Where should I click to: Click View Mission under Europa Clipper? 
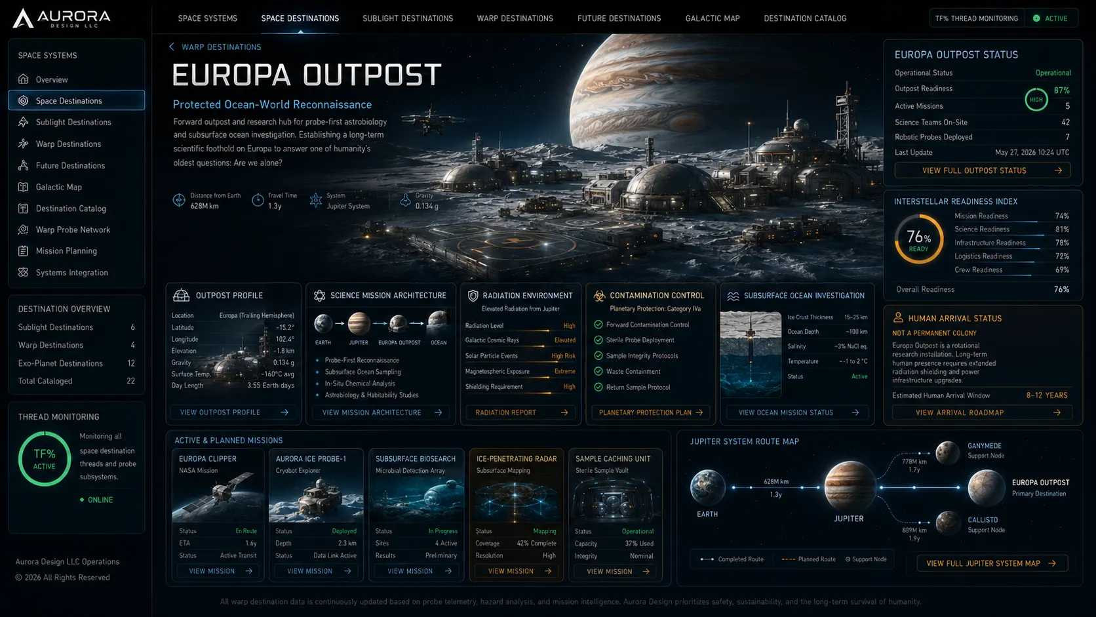219,571
